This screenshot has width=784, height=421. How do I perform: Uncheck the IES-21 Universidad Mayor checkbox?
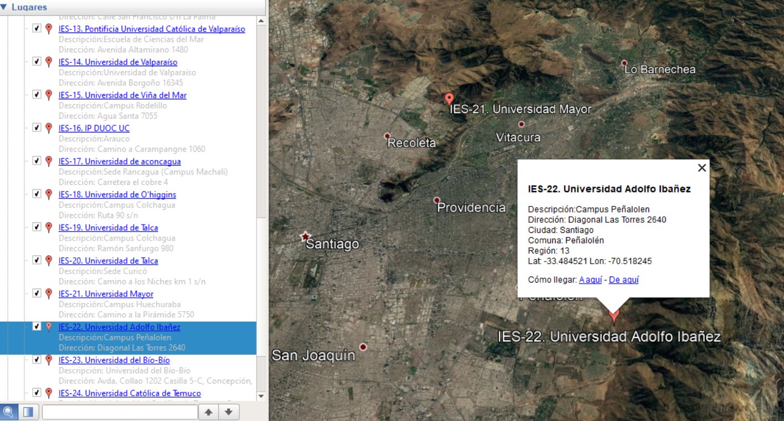[36, 293]
